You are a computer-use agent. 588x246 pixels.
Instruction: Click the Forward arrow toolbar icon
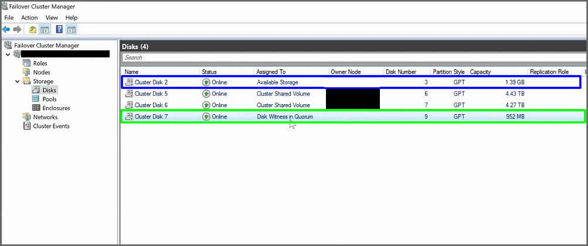tap(17, 30)
